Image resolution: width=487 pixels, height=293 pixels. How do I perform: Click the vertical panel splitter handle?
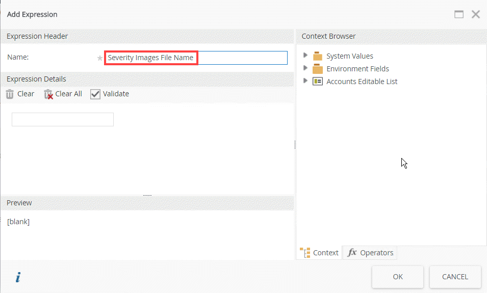coord(295,145)
